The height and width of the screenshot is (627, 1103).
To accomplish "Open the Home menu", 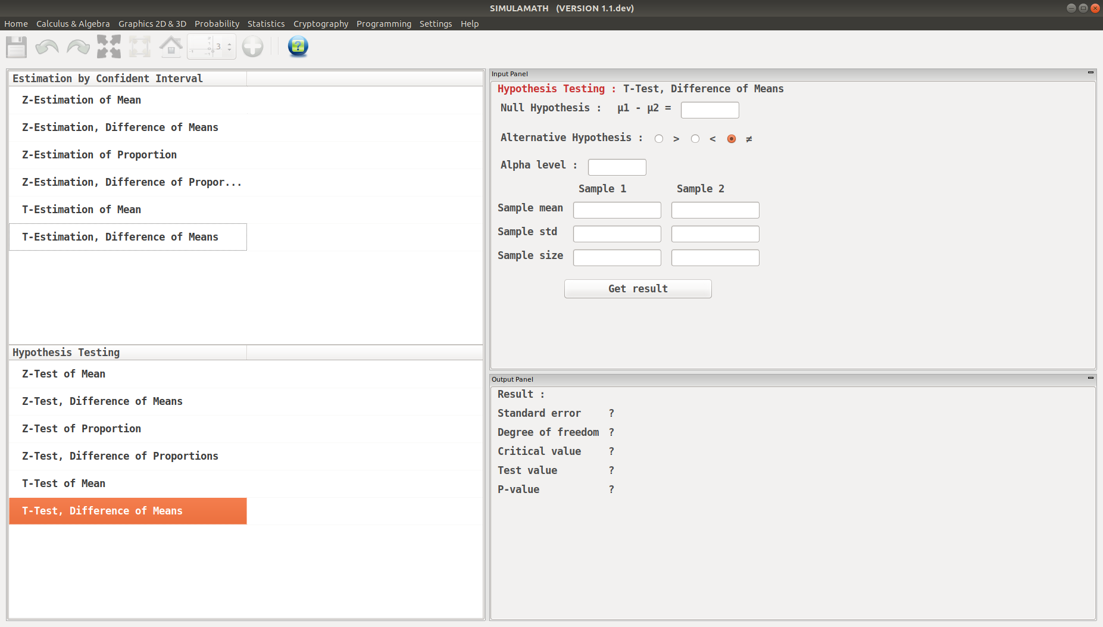I will point(16,24).
